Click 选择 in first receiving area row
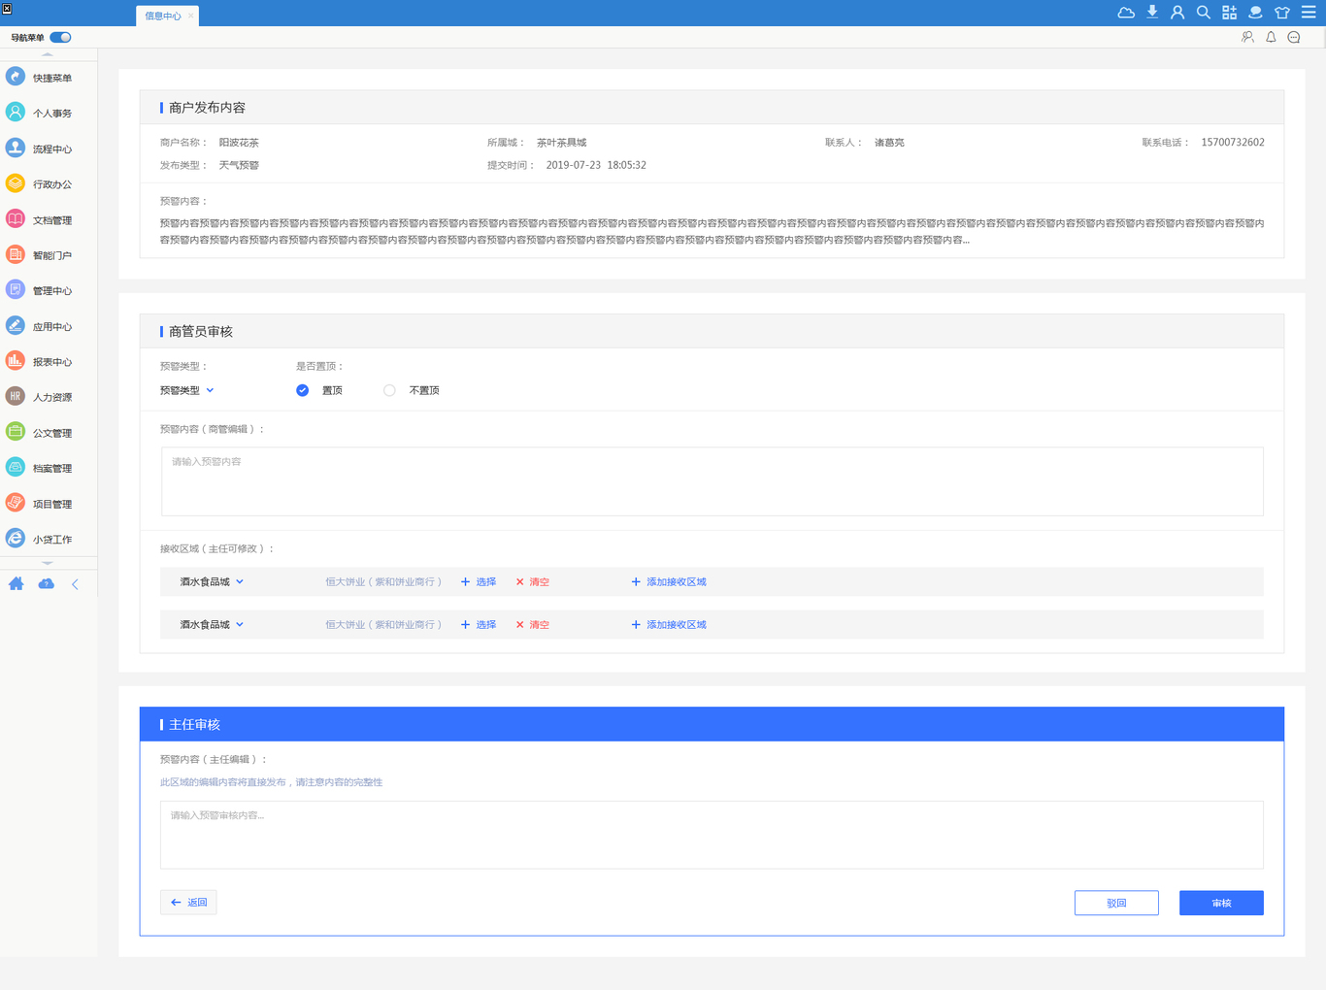1326x990 pixels. coord(479,581)
